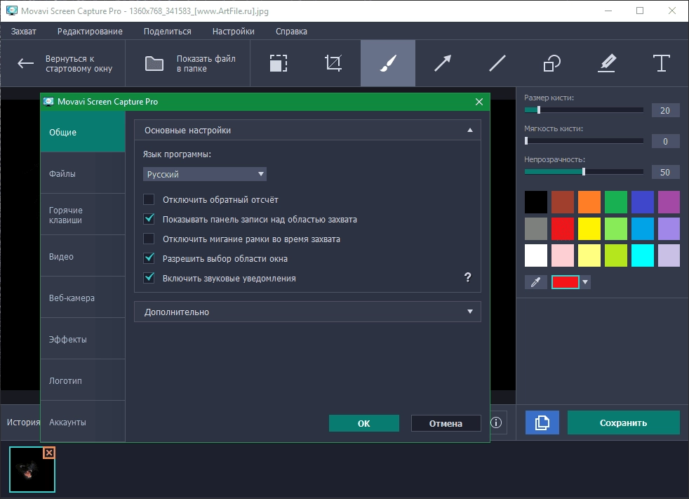Switch to the 'Файлы' settings tab

(x=83, y=173)
